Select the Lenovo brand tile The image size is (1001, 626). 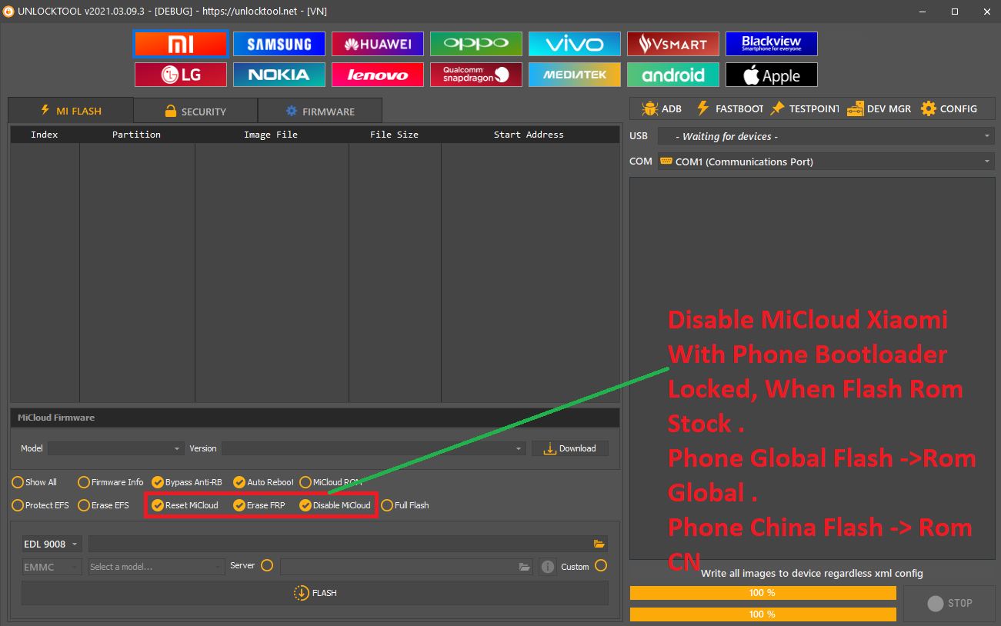(378, 75)
